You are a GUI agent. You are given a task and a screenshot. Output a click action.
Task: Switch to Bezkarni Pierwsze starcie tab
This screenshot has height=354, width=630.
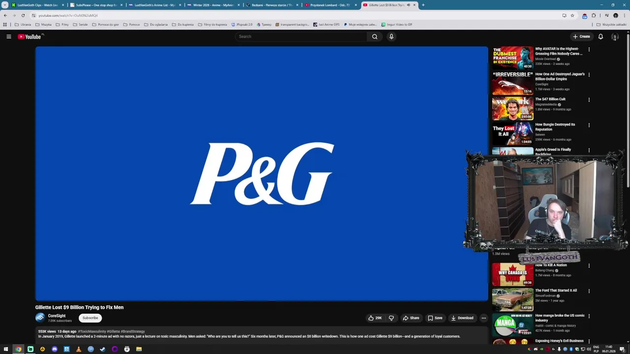[x=272, y=5]
